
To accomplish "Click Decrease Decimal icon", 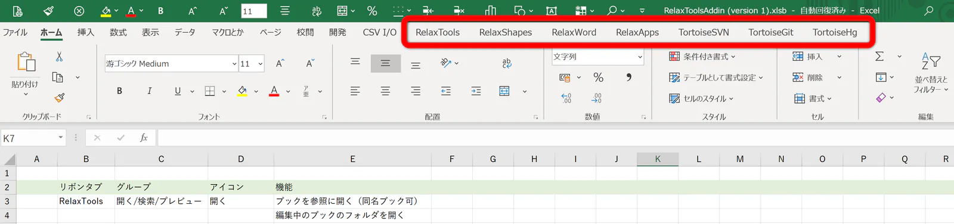I will [597, 98].
